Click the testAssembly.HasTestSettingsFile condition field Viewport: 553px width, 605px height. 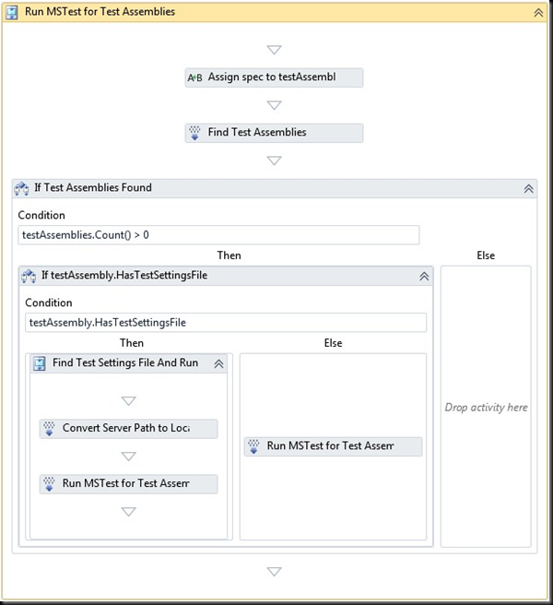click(226, 323)
